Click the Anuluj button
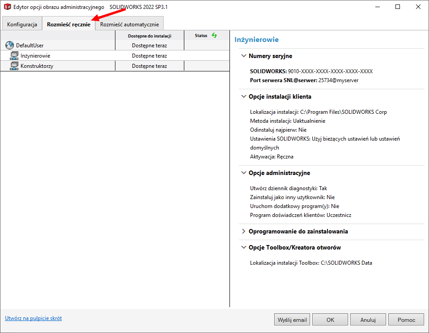Screen dimensions: 429x333 pos(368,320)
